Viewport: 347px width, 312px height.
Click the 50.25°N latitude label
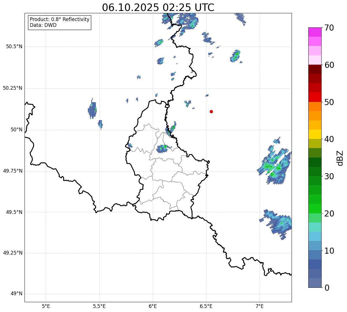click(13, 88)
